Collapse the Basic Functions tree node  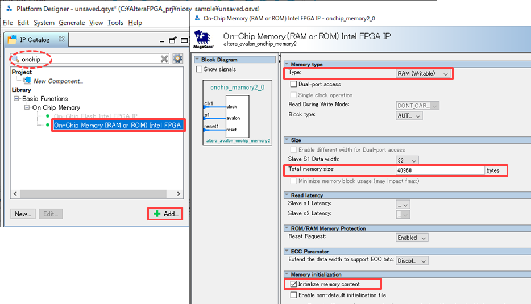click(x=16, y=98)
